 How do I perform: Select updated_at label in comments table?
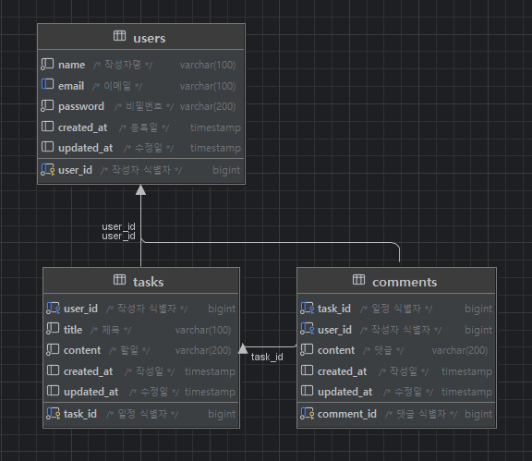345,392
